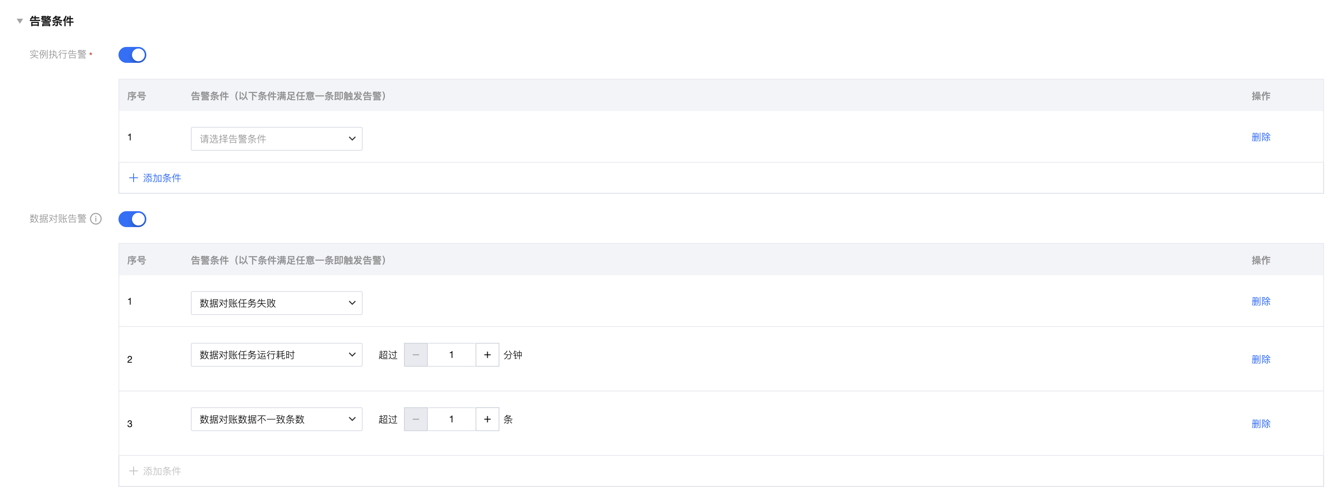Viewport: 1336px width, 490px height.
Task: Click the 条 count number input field
Action: (452, 419)
